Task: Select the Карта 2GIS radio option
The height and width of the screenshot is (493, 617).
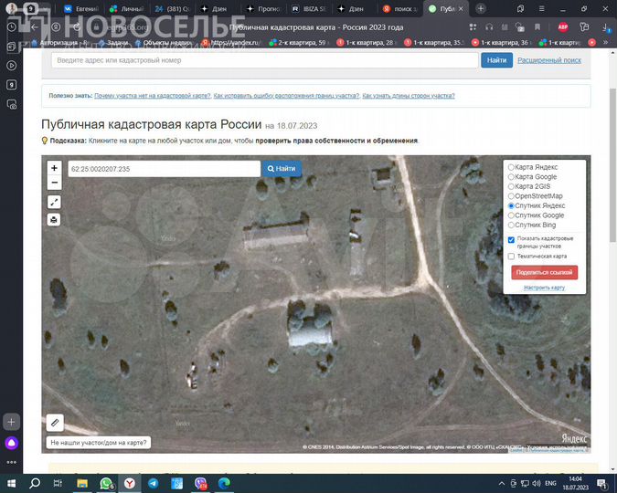Action: pos(511,186)
